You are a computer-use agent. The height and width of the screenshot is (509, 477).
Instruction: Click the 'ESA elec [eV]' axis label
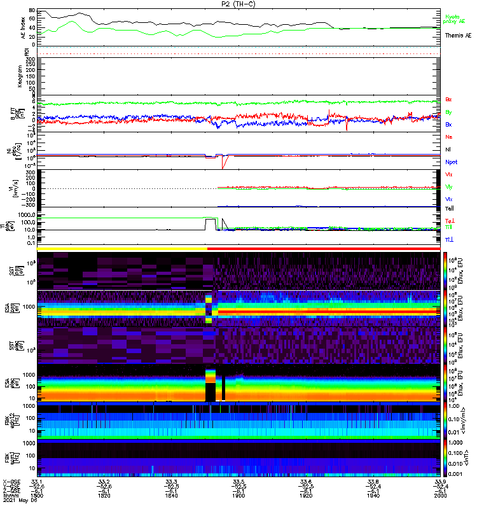pos(12,383)
